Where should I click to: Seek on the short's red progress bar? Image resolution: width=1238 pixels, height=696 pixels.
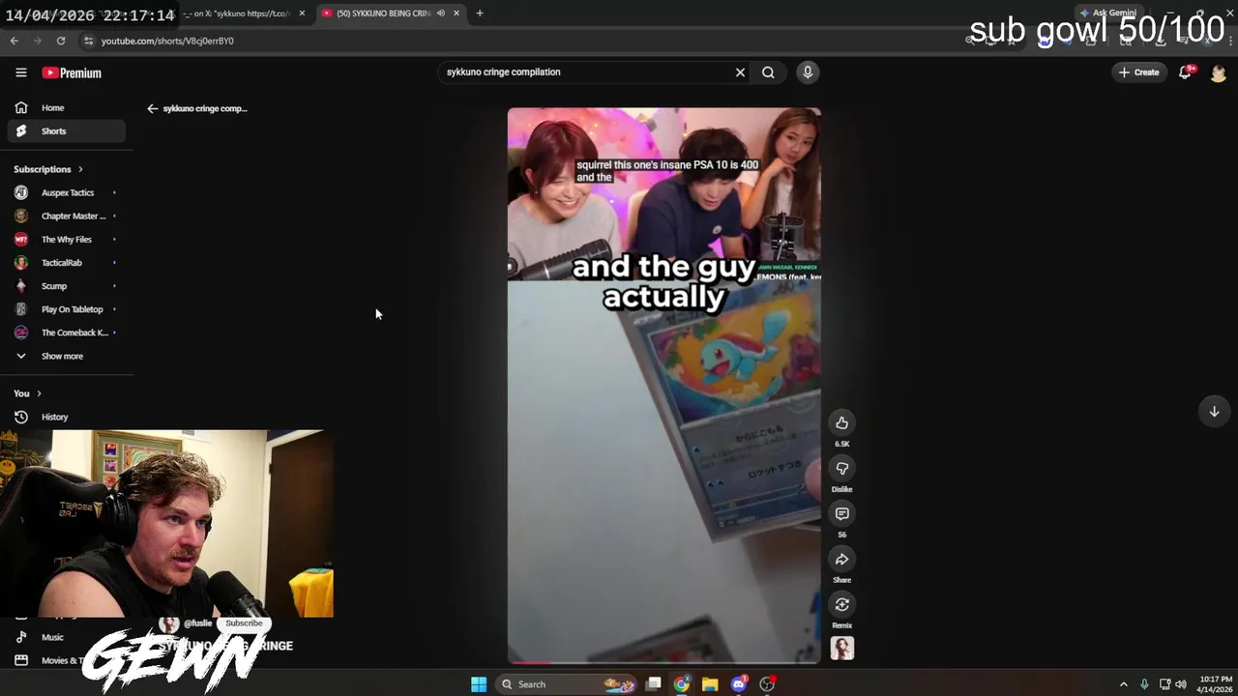click(663, 662)
